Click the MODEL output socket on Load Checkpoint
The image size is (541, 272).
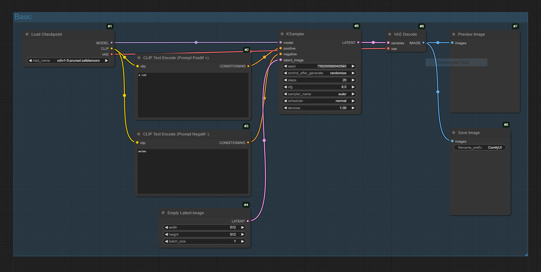point(111,42)
